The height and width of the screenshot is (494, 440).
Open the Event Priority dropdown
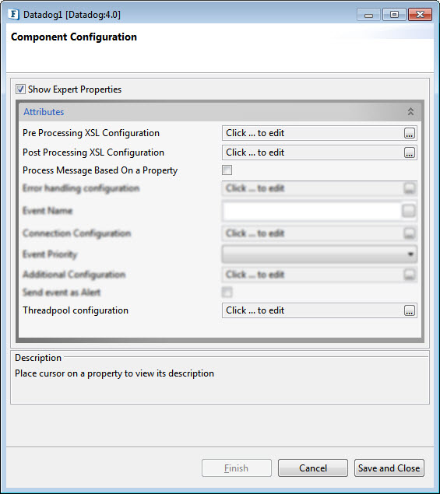[x=319, y=254]
